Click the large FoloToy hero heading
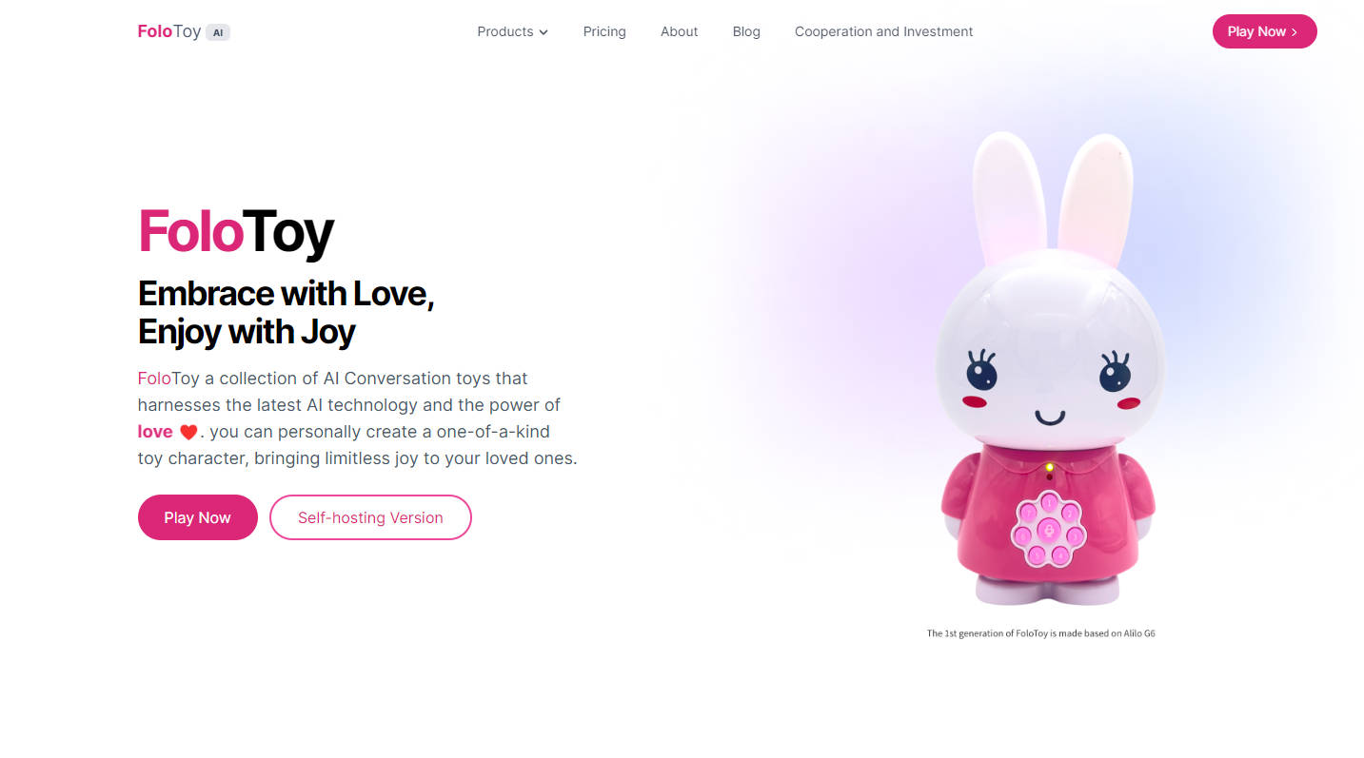This screenshot has height=758, width=1364. point(236,231)
